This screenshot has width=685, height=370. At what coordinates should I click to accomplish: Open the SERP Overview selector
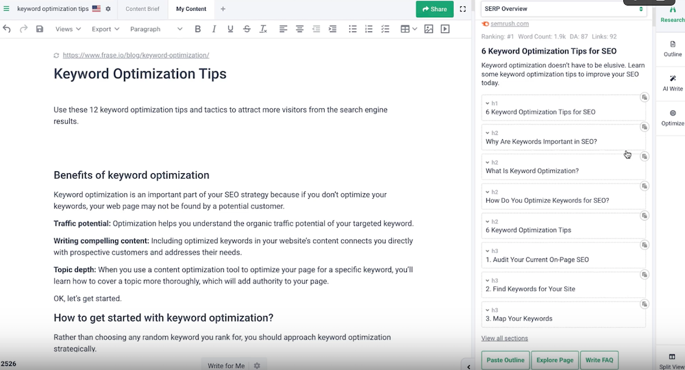pos(564,9)
